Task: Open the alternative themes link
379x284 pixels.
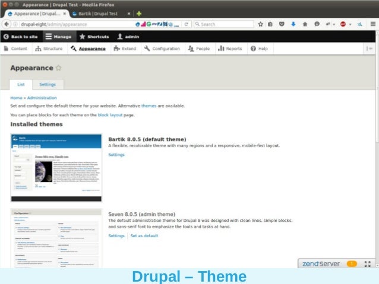Action: coord(149,106)
